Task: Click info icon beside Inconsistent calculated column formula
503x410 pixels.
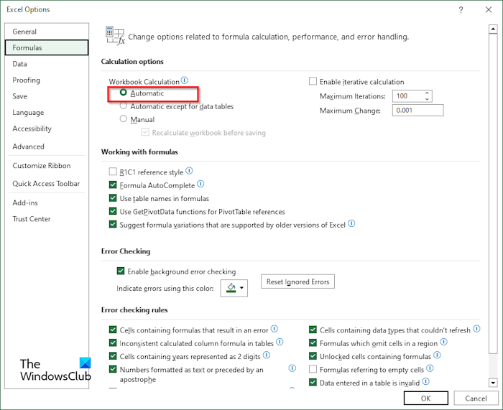Action: [280, 343]
